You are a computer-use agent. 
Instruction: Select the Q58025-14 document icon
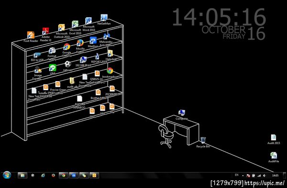[97, 73]
